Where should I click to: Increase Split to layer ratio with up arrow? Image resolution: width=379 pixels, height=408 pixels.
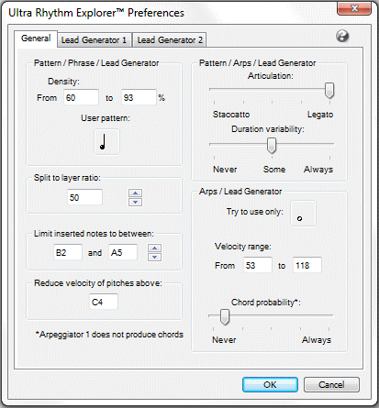(x=135, y=193)
